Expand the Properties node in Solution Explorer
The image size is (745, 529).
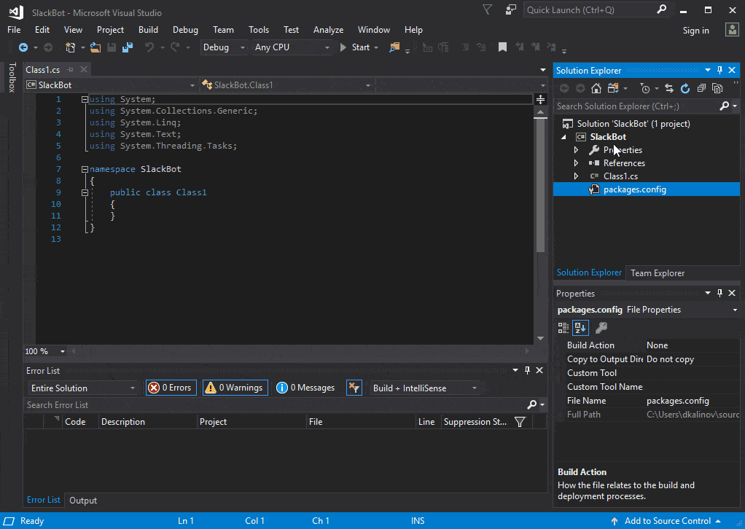[576, 150]
